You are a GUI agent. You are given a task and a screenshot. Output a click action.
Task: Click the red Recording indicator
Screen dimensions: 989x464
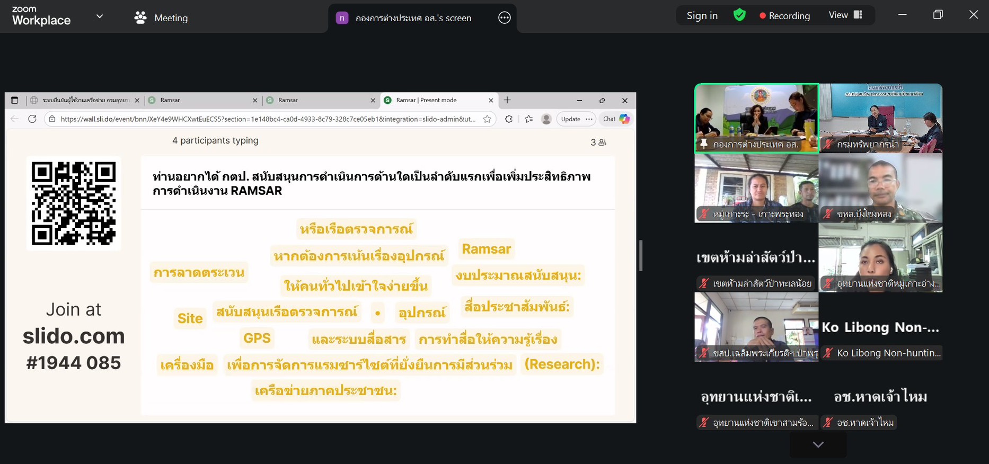coord(784,16)
